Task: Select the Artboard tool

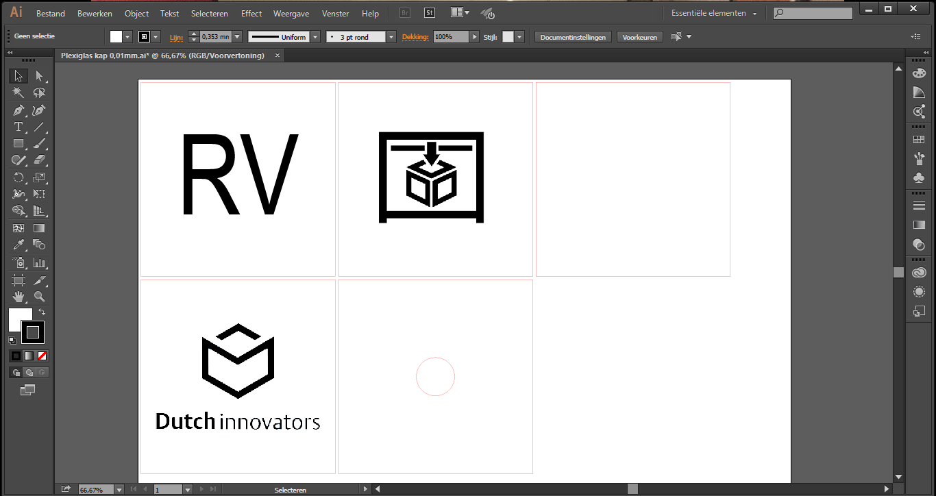Action: click(19, 280)
